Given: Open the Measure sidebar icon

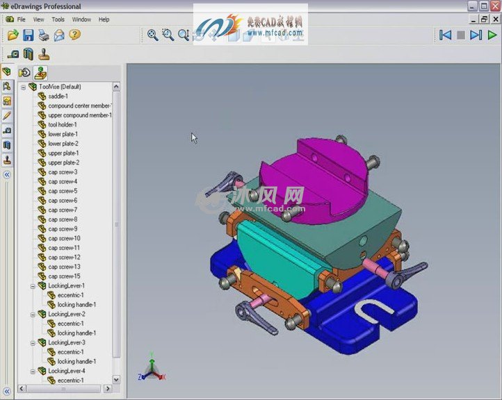Looking at the screenshot, I should pyautogui.click(x=7, y=131).
